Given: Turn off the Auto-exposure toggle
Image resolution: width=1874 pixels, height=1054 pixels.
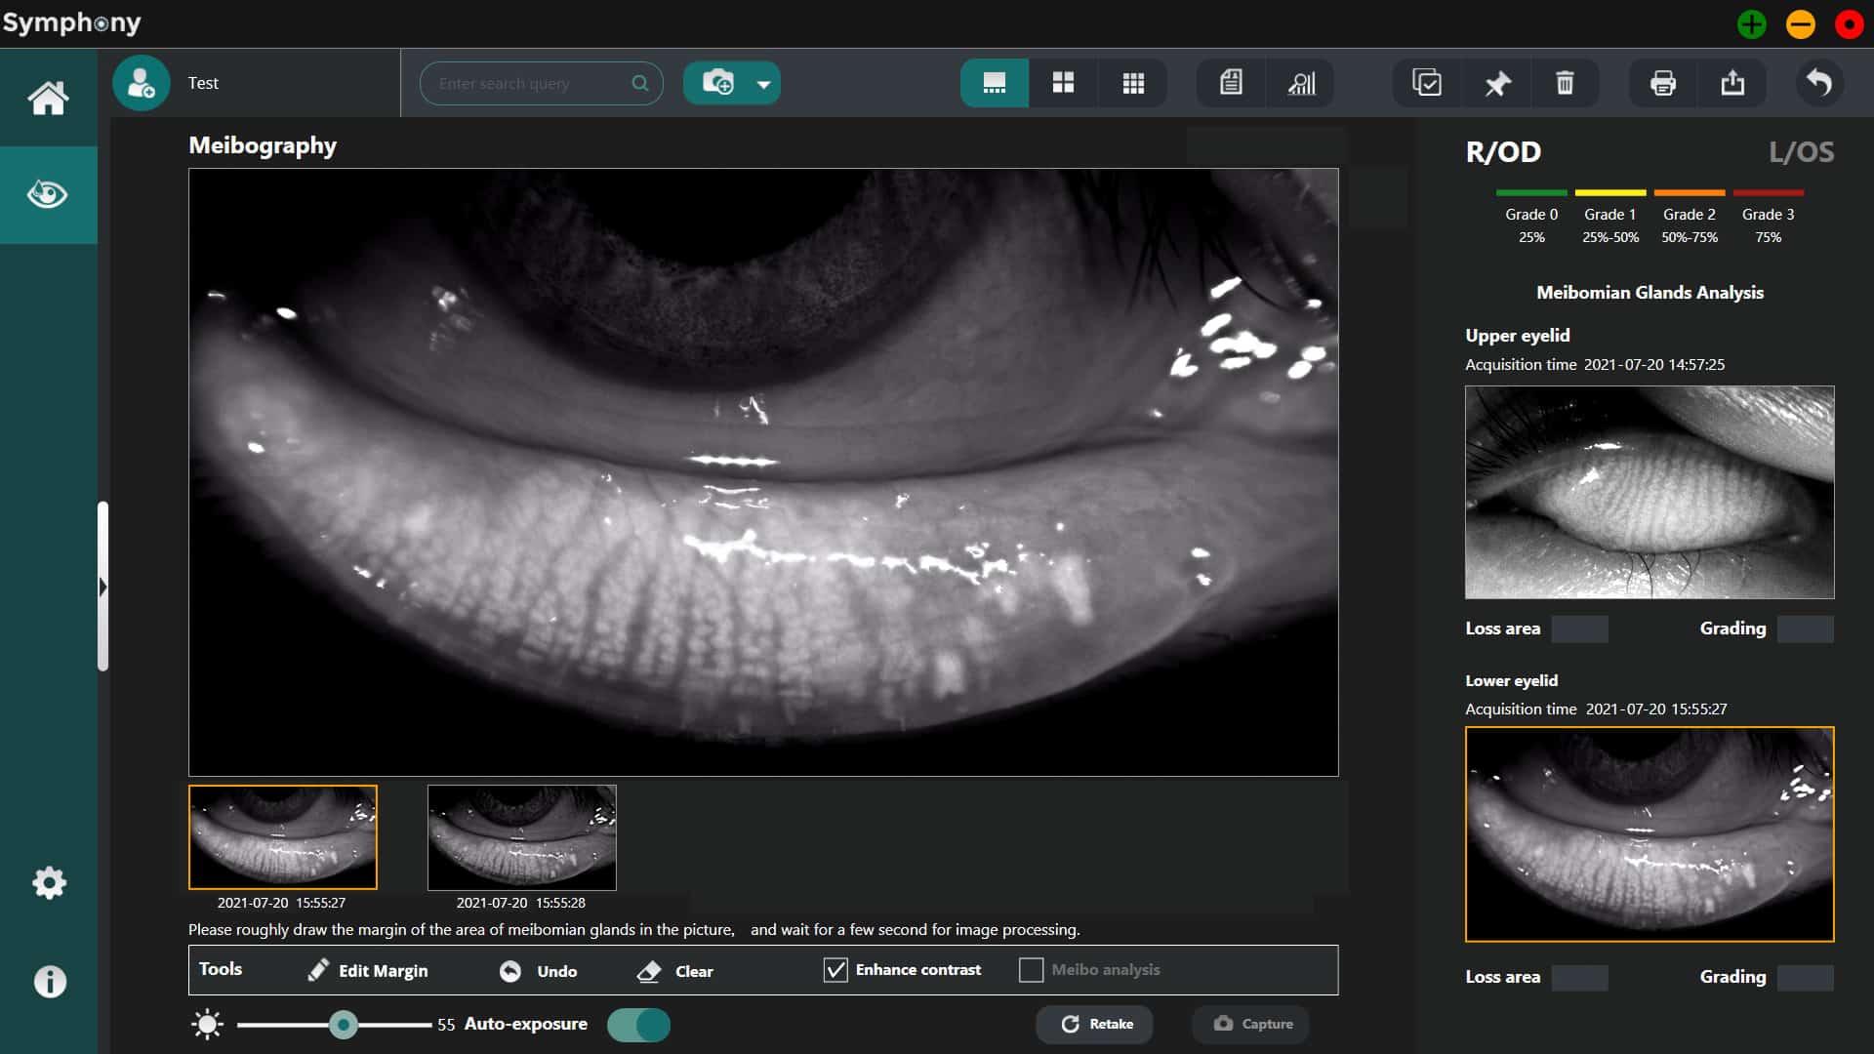Looking at the screenshot, I should (638, 1025).
